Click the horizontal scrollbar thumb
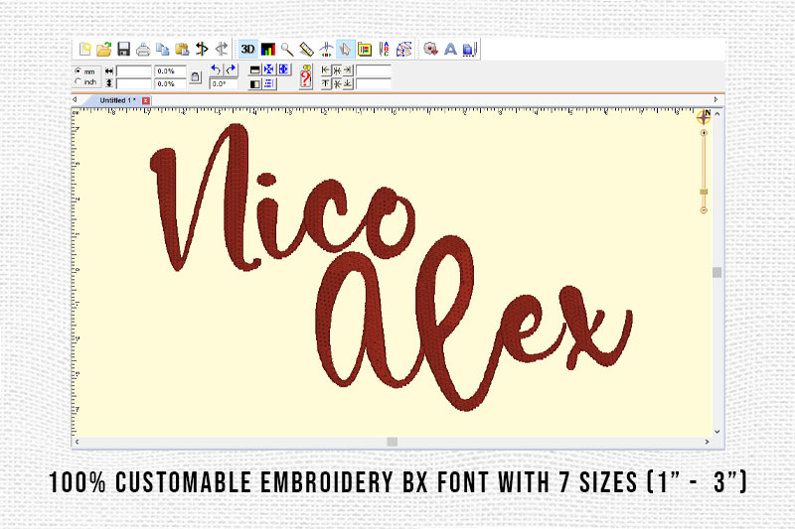The width and height of the screenshot is (795, 529). pos(392,442)
